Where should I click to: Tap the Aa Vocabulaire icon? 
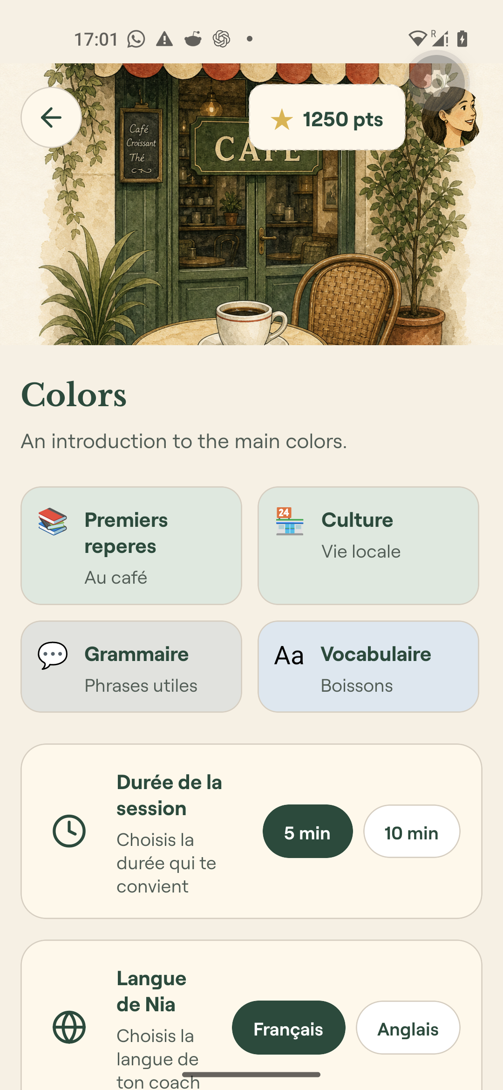[x=289, y=655]
